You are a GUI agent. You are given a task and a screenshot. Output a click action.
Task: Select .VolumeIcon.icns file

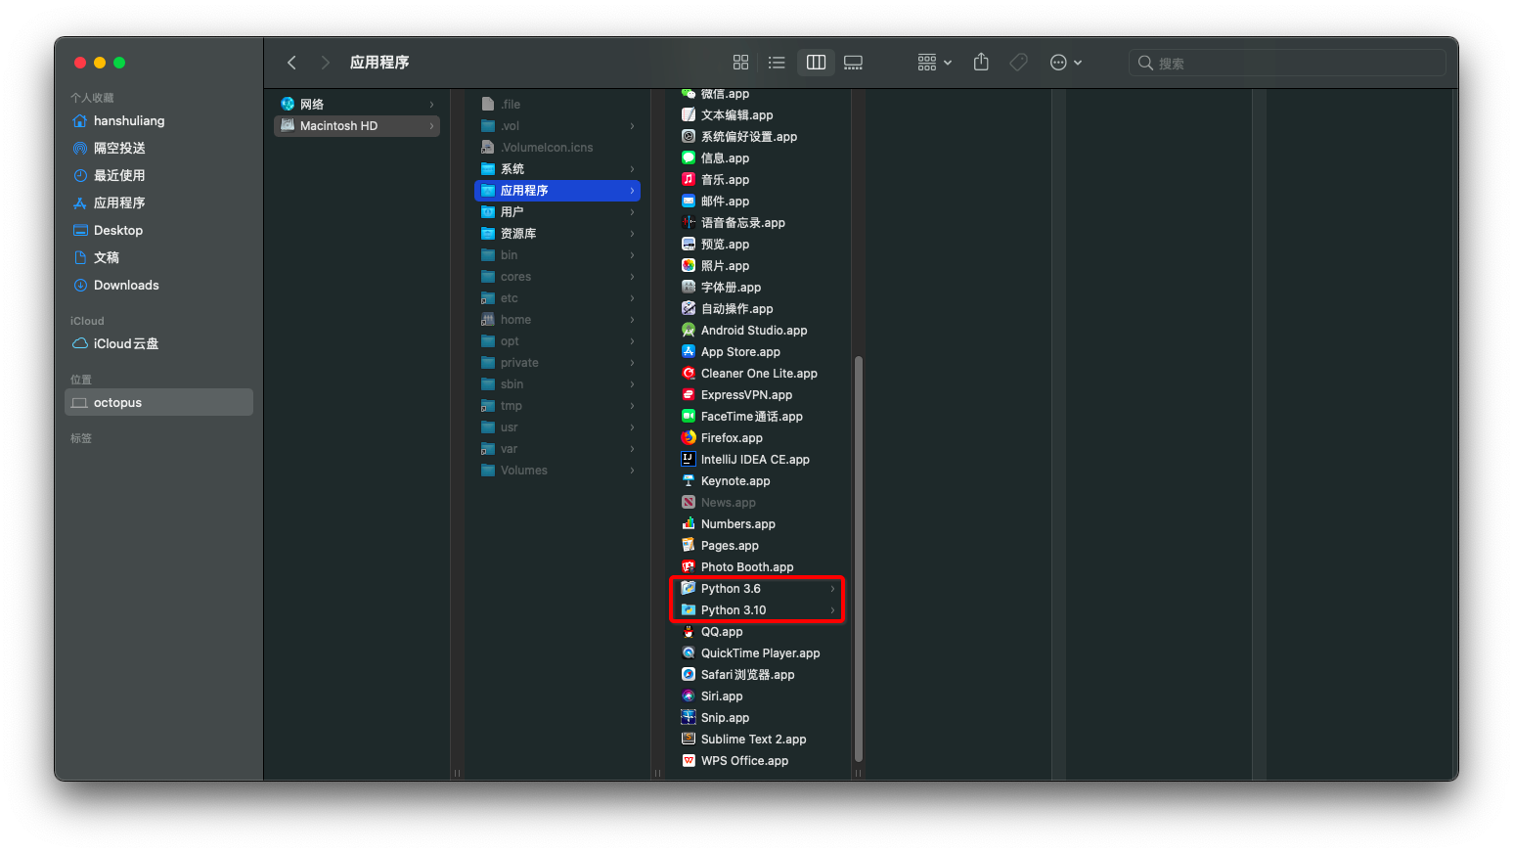(557, 148)
